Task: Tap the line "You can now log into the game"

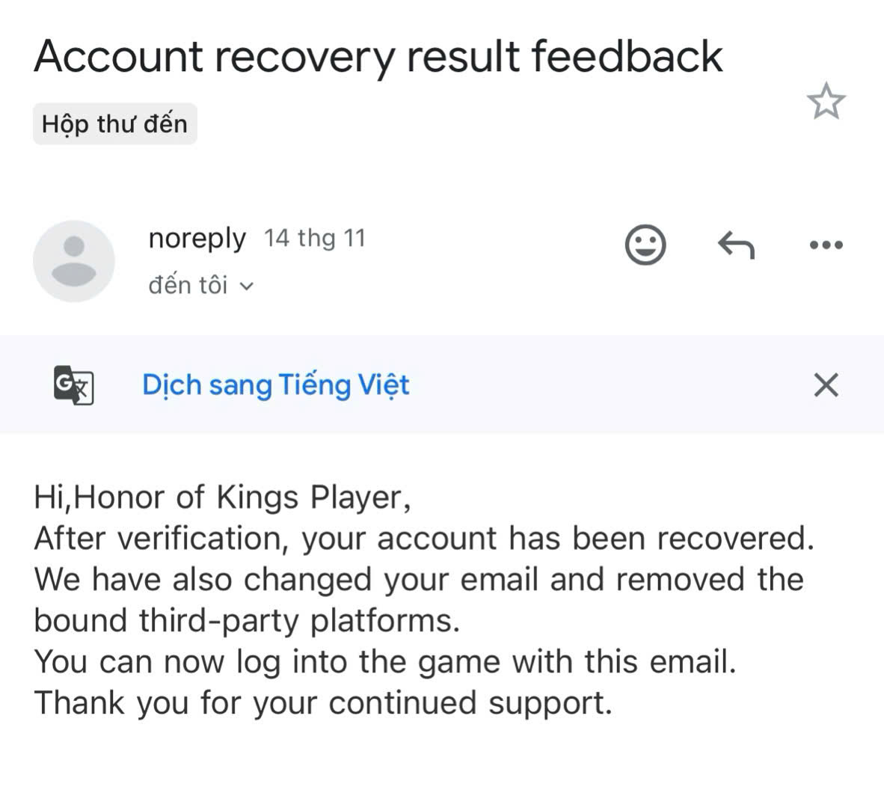Action: coord(385,662)
